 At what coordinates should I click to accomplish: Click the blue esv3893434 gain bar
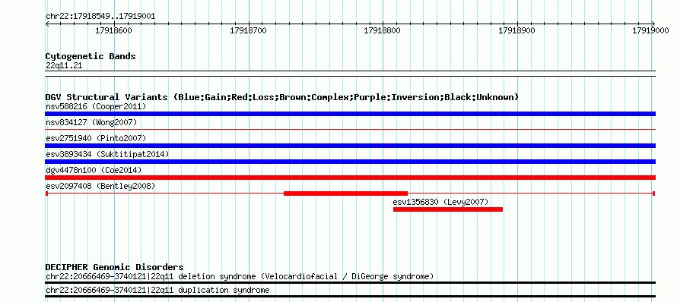pyautogui.click(x=350, y=162)
